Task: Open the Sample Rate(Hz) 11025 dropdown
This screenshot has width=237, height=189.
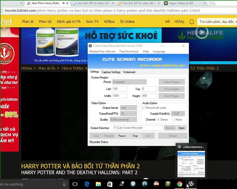Action: (x=178, y=114)
